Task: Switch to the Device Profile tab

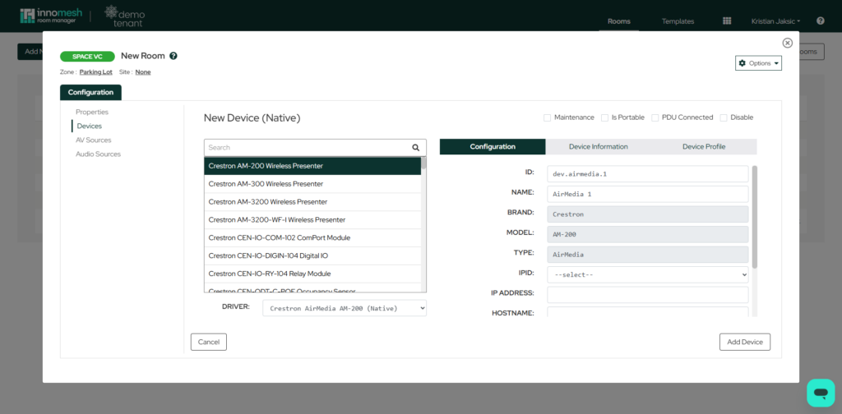Action: click(x=703, y=147)
